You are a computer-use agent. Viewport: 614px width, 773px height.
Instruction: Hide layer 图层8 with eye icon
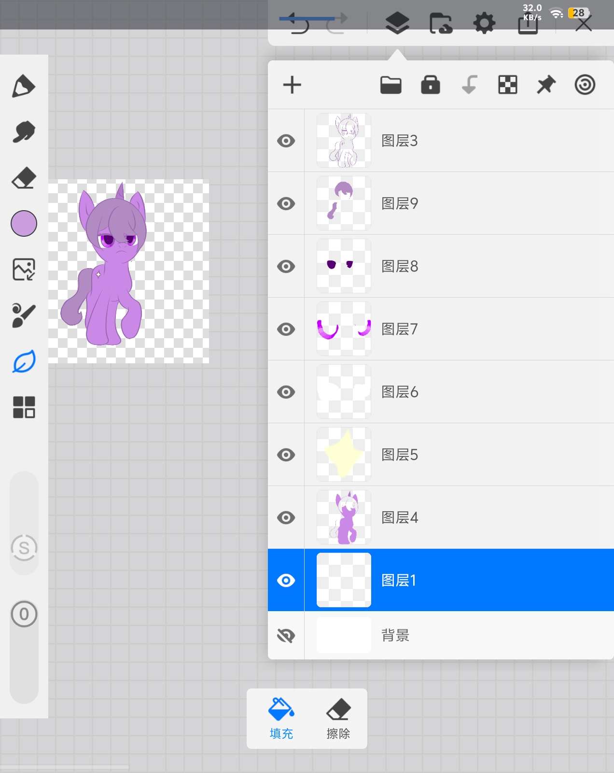pyautogui.click(x=286, y=266)
